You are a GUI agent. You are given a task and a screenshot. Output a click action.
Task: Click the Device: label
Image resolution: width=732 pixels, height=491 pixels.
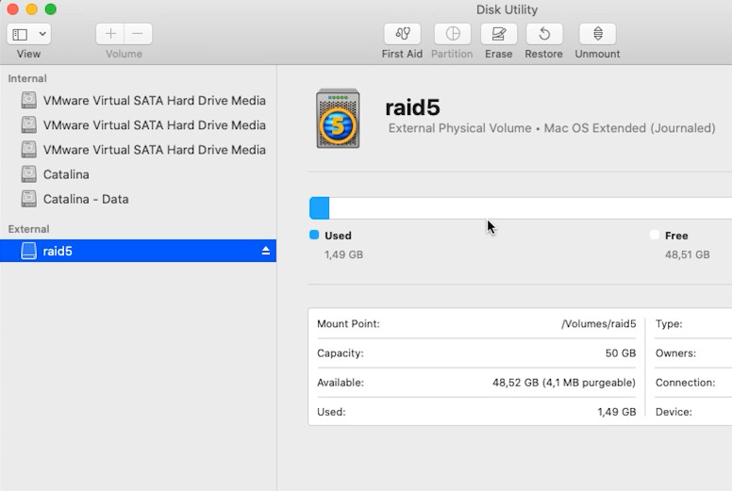(674, 412)
